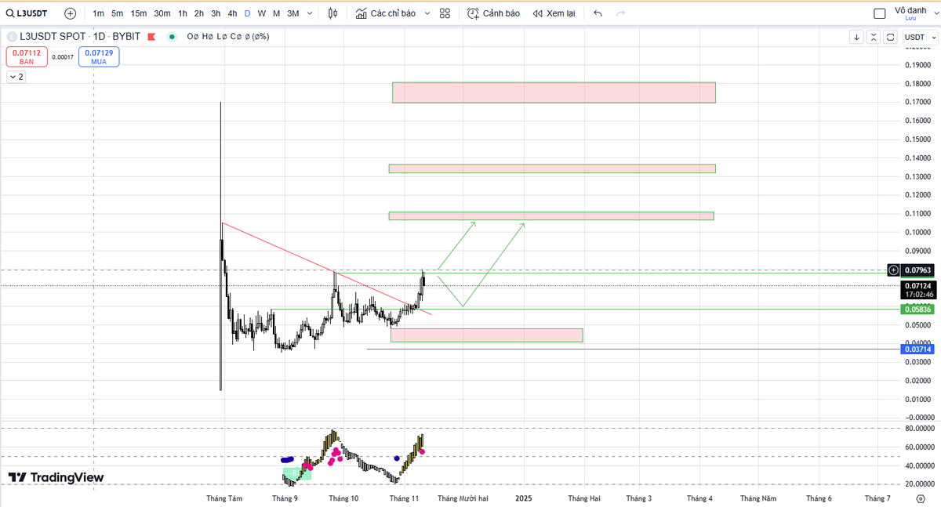Click the Vô danh layout name
Screen dimensions: 941x507
tap(910, 10)
